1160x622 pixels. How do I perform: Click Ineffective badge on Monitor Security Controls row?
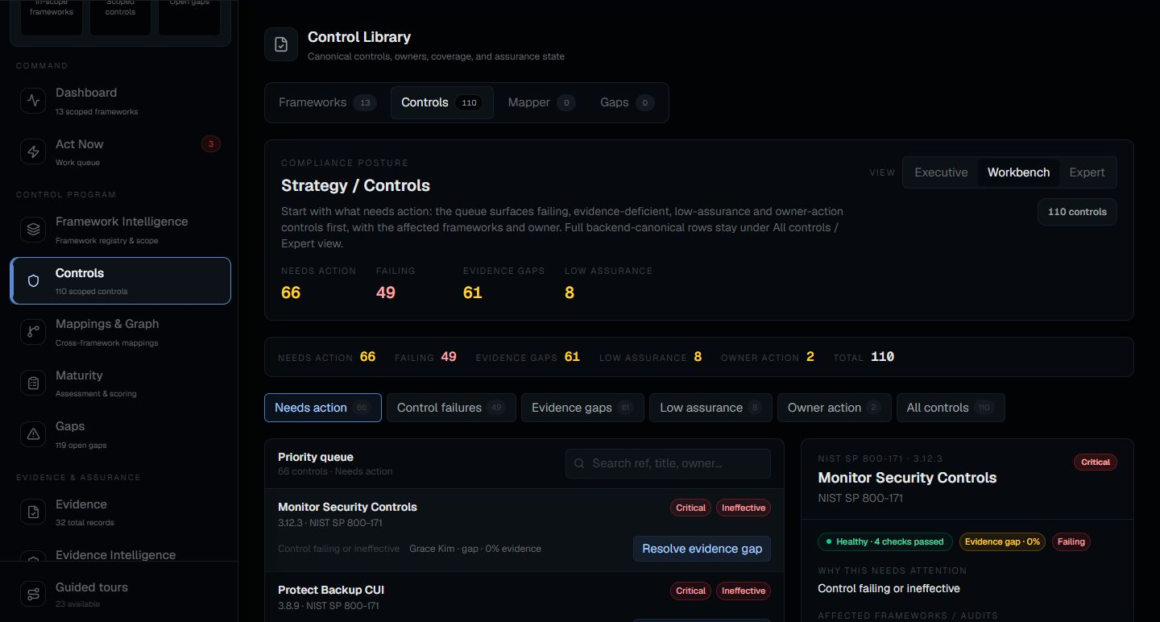pyautogui.click(x=744, y=508)
